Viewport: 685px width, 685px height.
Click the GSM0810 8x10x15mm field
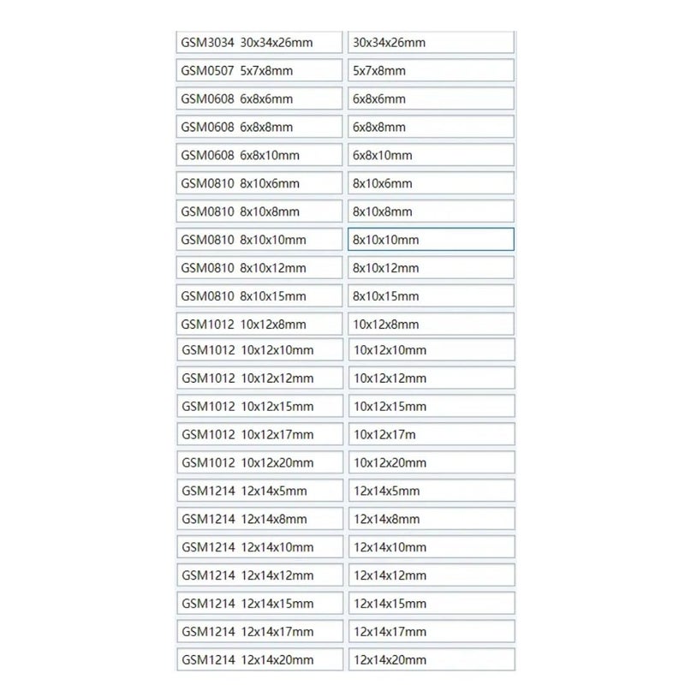coord(259,295)
